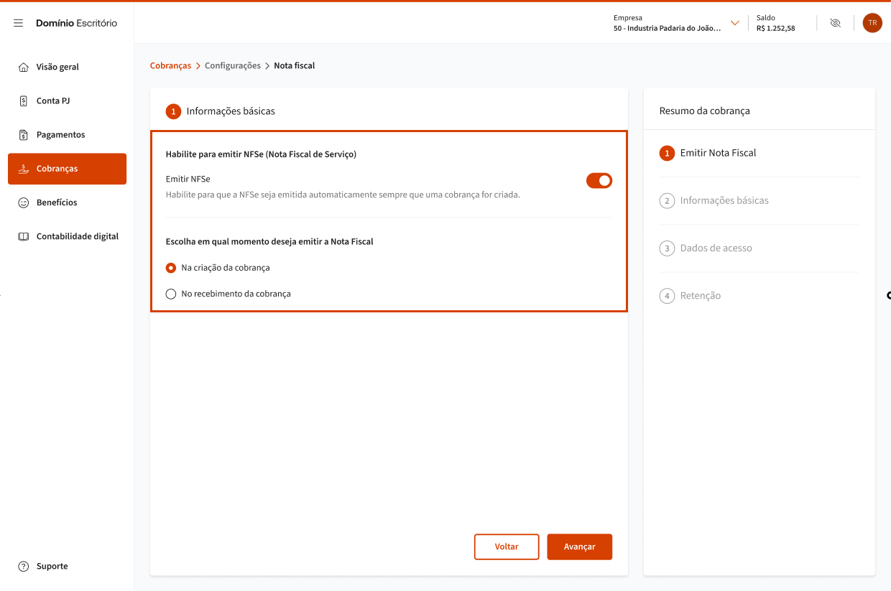Disable the Emitir NFSe toggle
The image size is (891, 591).
click(x=599, y=181)
